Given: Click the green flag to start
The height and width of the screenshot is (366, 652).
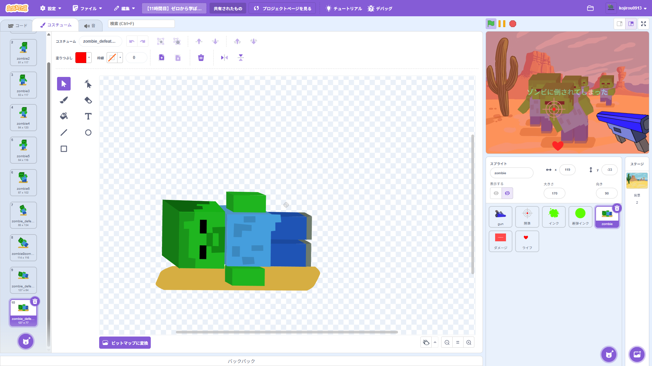Looking at the screenshot, I should pyautogui.click(x=491, y=24).
